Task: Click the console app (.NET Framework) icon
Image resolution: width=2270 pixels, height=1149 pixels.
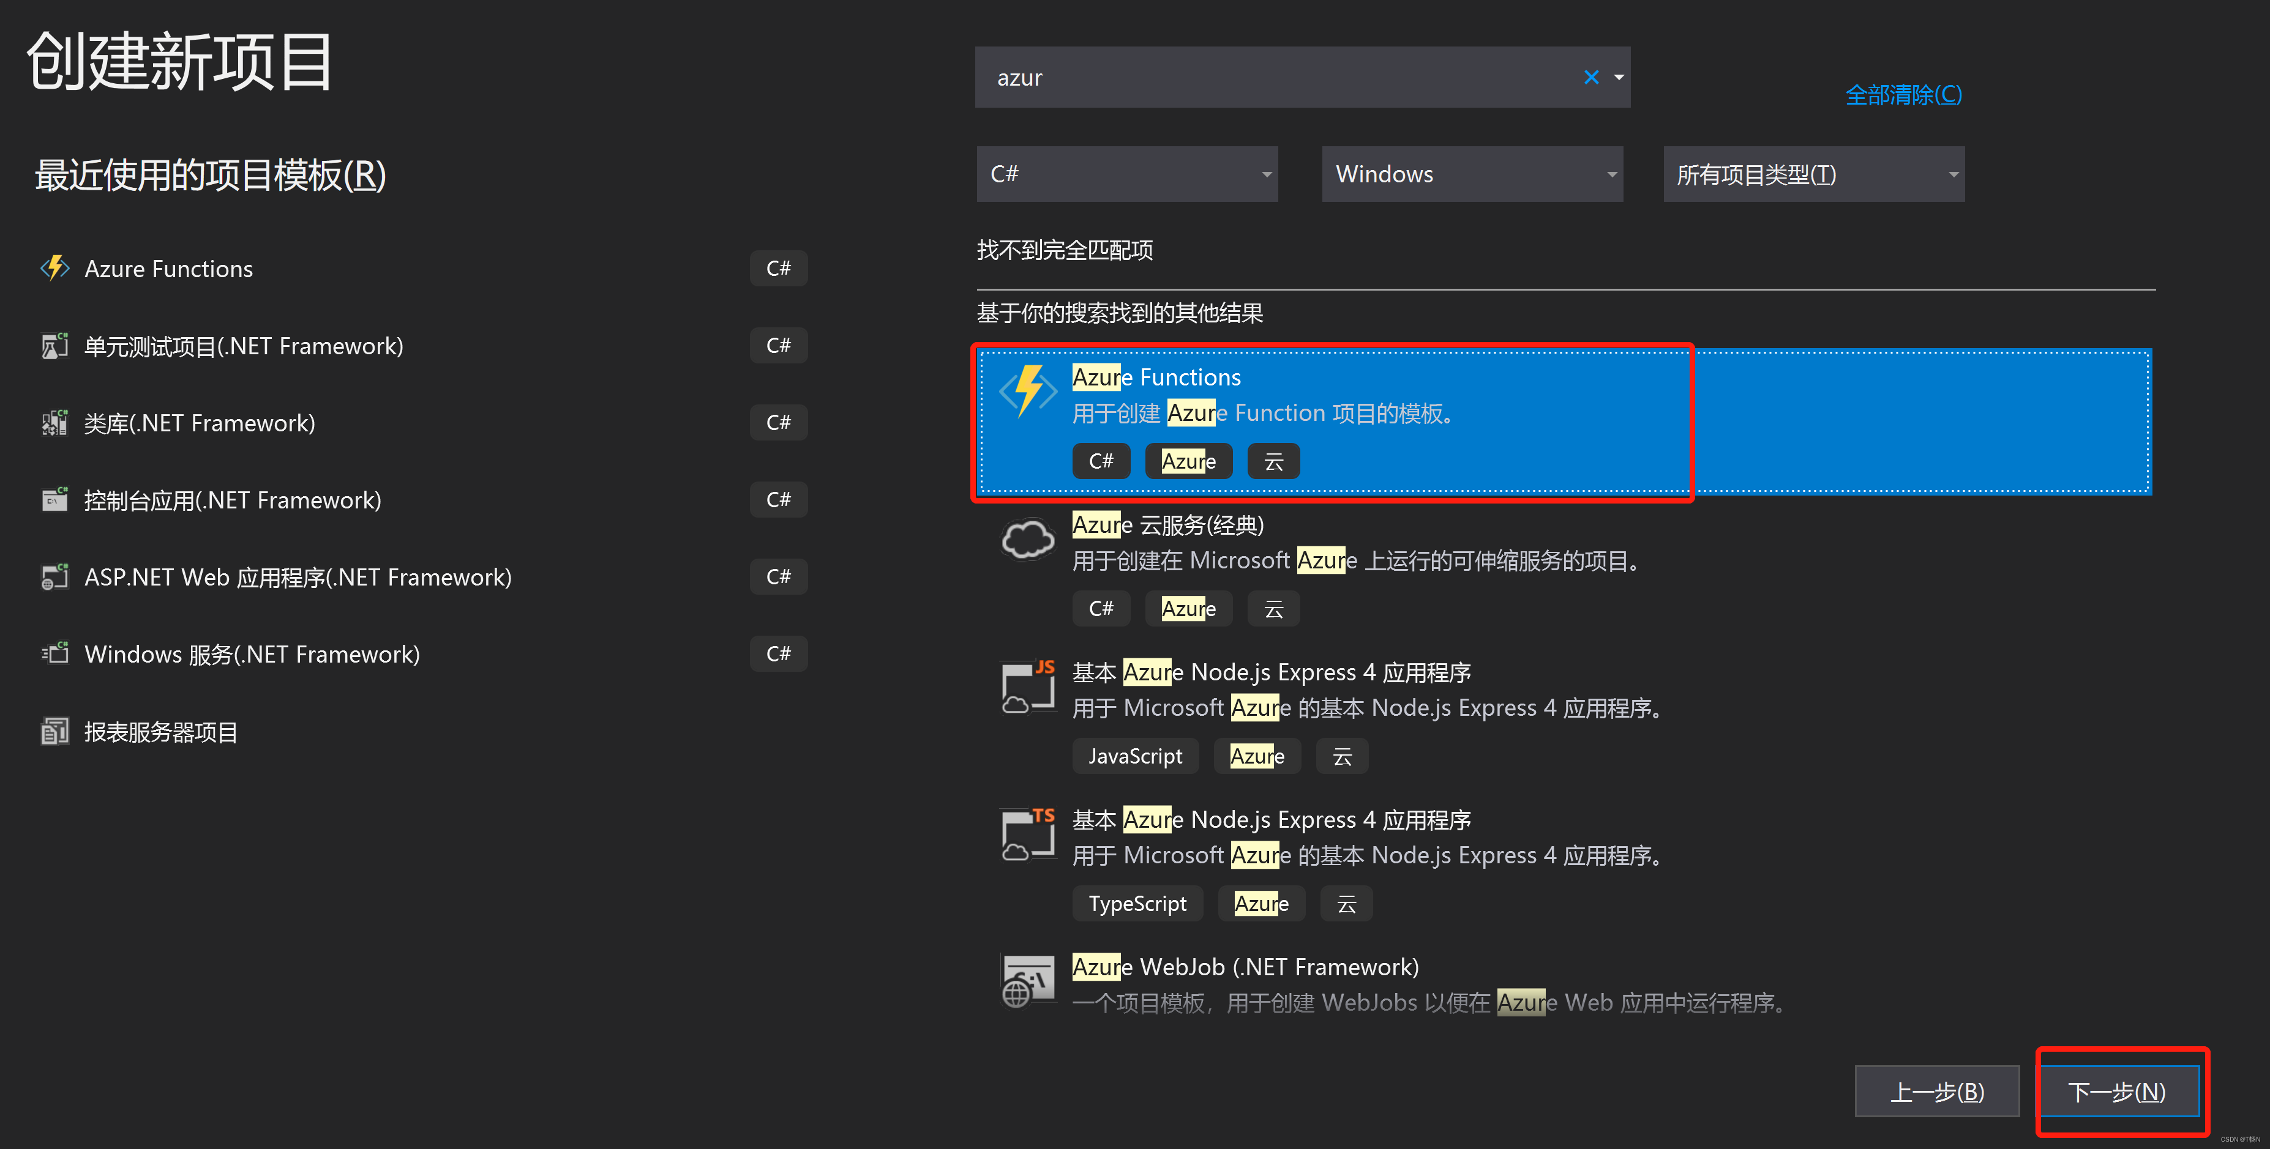Action: 54,499
